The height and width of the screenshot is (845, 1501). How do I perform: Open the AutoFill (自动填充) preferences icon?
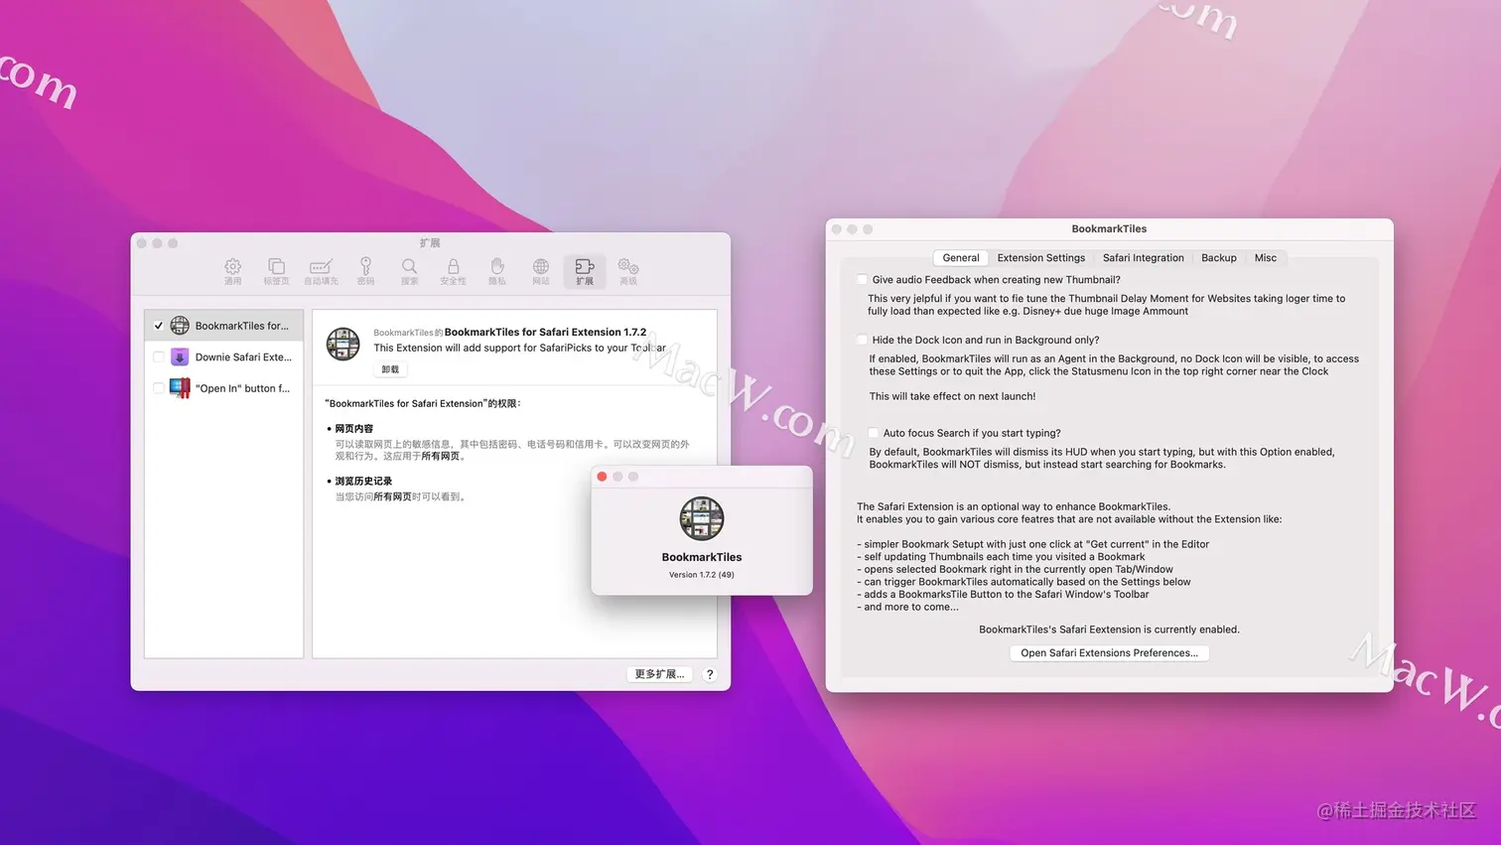pos(321,271)
